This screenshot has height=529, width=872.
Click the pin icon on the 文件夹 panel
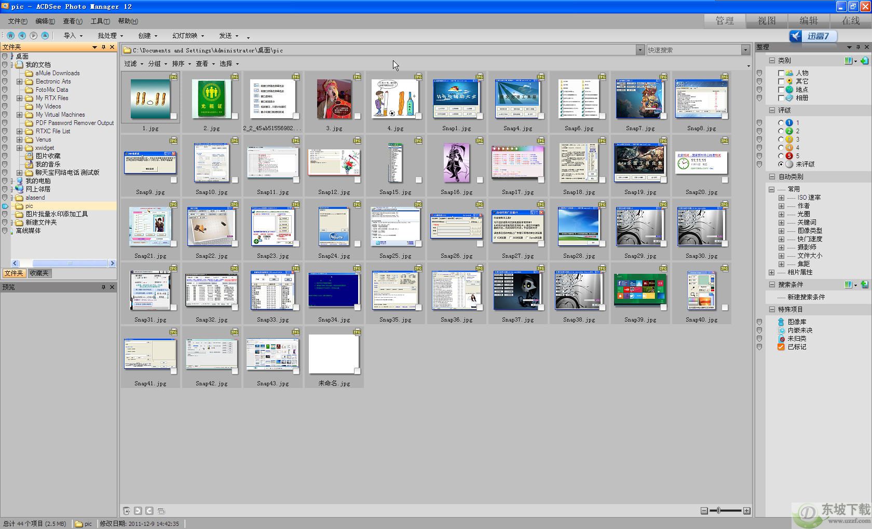103,47
